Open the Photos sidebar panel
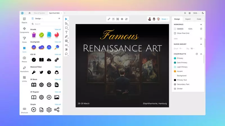 pos(24,59)
